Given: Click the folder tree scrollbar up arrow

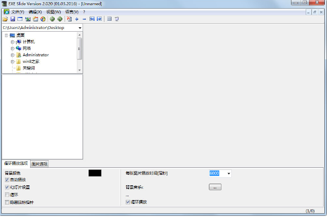Looking at the screenshot, I should (79, 35).
